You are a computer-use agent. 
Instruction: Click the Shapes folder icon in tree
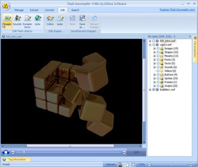point(162,52)
